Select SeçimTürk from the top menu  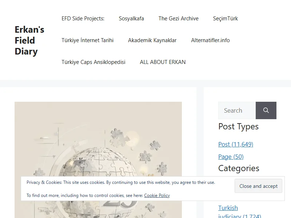coord(226,19)
